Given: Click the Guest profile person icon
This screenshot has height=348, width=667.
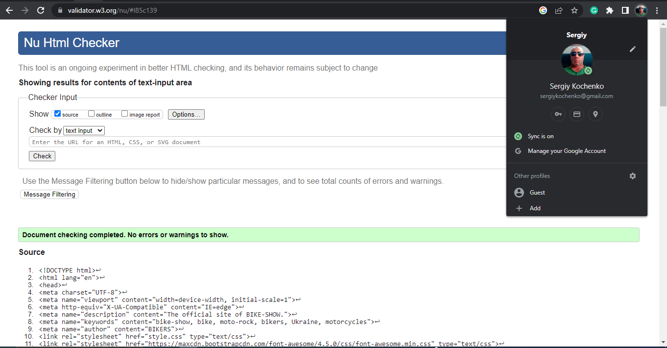Looking at the screenshot, I should pos(519,193).
